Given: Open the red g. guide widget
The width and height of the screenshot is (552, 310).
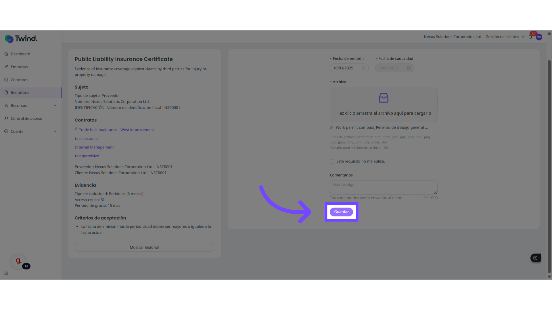Looking at the screenshot, I should (18, 261).
